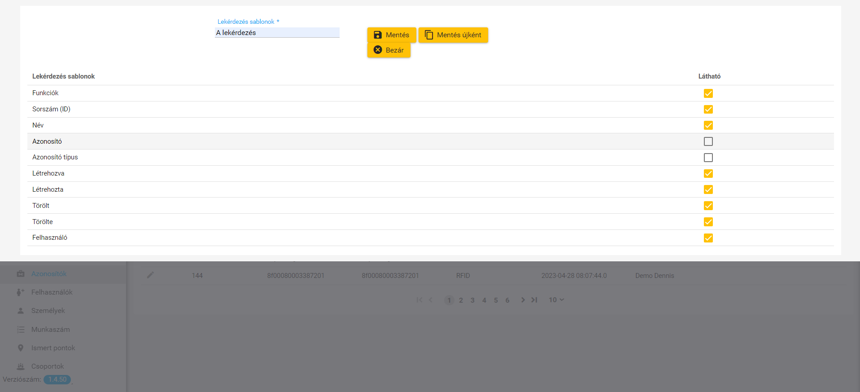Disable the Felhasználó visibility checkbox
The width and height of the screenshot is (860, 392).
(x=708, y=238)
